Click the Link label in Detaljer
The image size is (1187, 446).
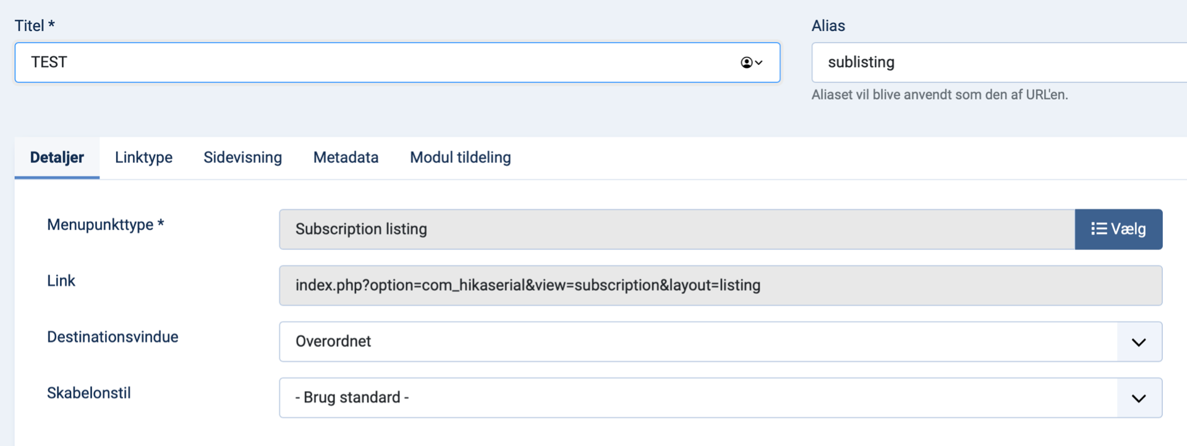point(61,281)
